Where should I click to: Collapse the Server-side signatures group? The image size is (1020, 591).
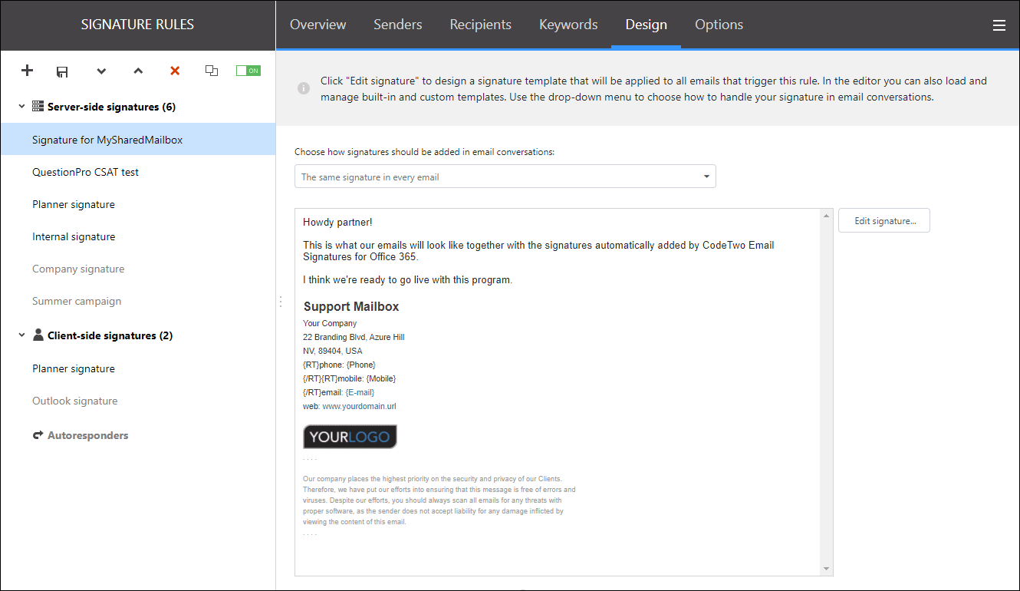[x=21, y=106]
